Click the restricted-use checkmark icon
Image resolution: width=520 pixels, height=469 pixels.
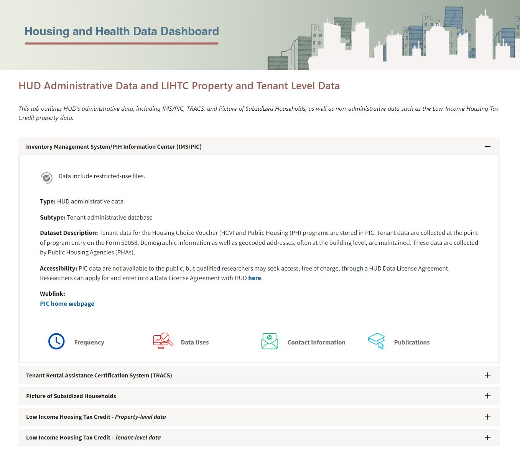click(46, 178)
